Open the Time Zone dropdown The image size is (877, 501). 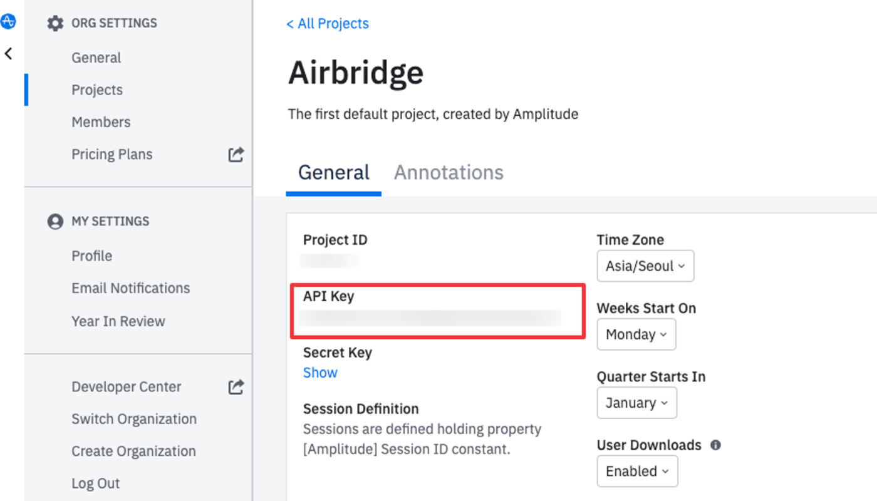[x=645, y=266]
